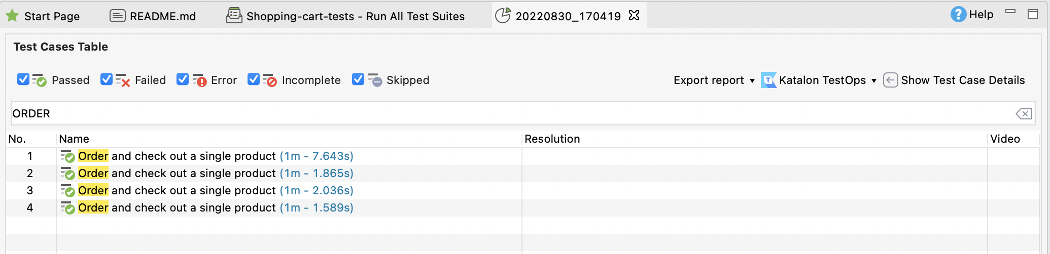Click the ORDER search input field
The image size is (1050, 254).
(x=507, y=114)
